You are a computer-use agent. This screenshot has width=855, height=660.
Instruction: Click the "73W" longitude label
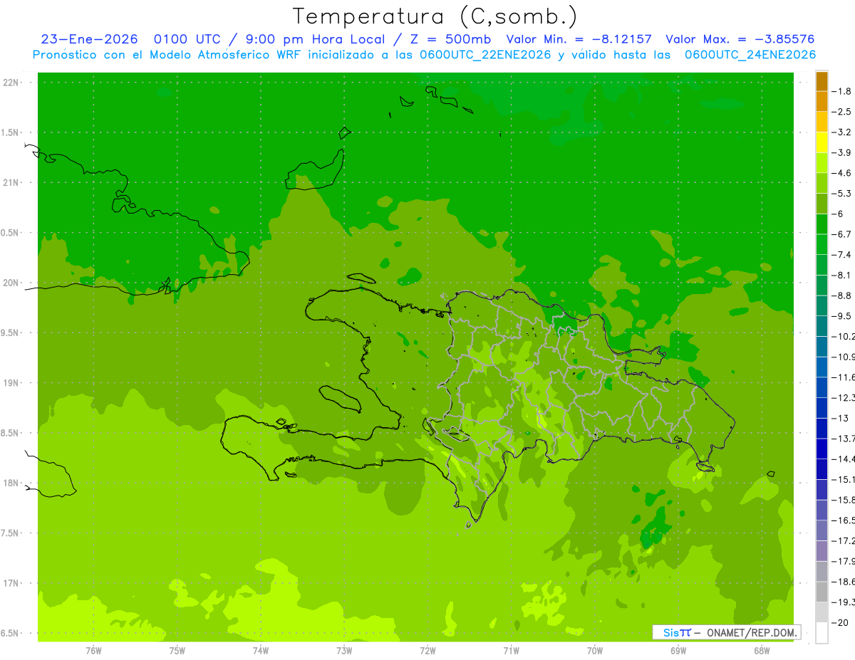(x=344, y=651)
